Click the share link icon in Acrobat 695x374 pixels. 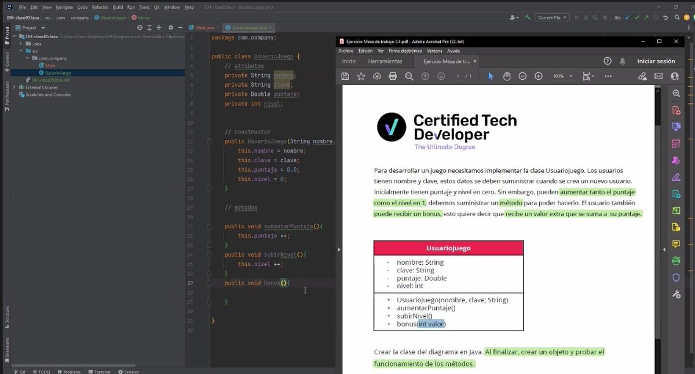pyautogui.click(x=642, y=76)
